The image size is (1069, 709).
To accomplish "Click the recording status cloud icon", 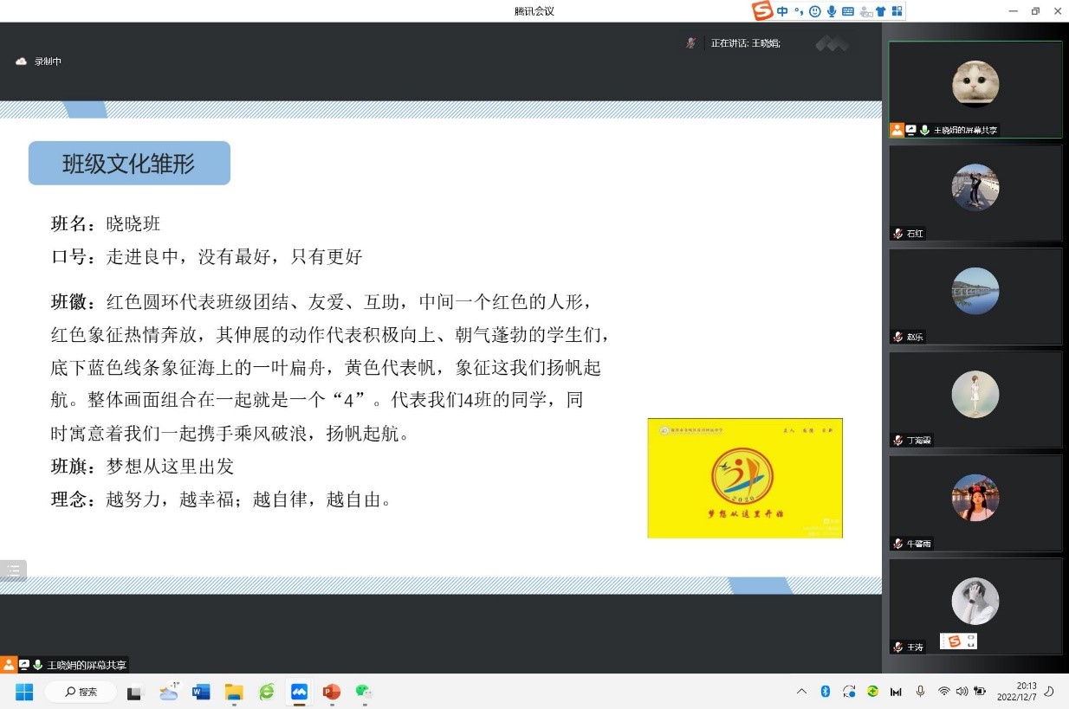I will (x=22, y=61).
